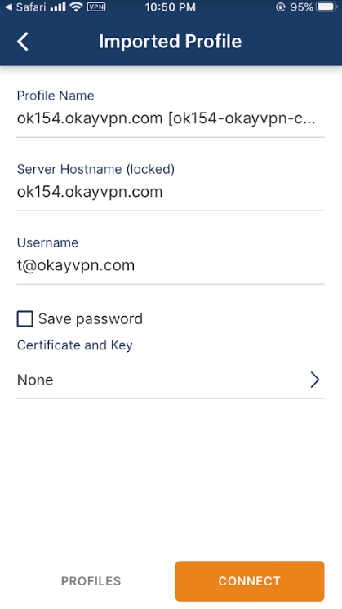Tap the 10:50 PM clock
Image resolution: width=342 pixels, height=609 pixels.
coord(170,7)
